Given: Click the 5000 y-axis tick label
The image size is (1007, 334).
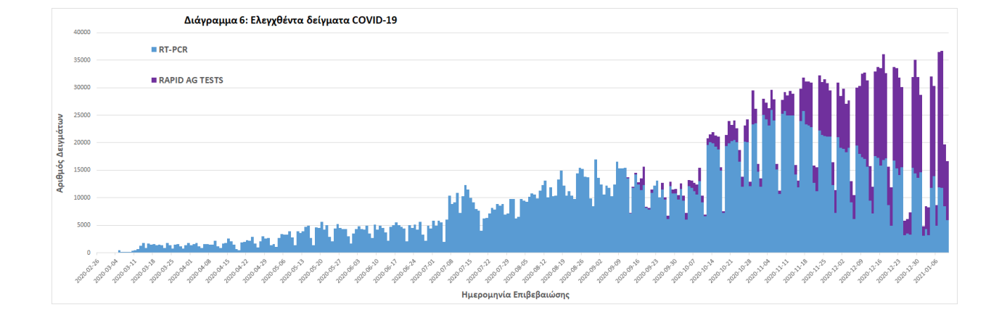Looking at the screenshot, I should point(82,225).
